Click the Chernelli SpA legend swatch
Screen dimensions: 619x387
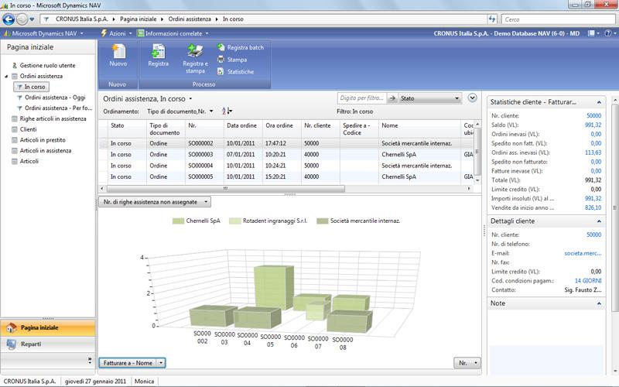(179, 221)
